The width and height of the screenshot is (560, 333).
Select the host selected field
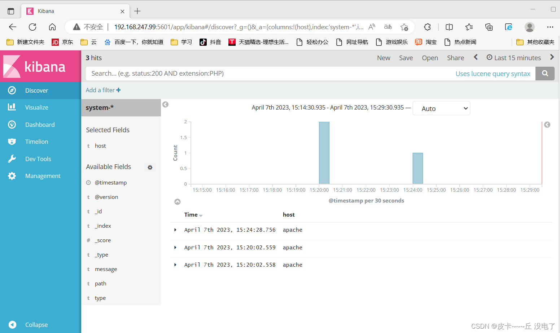pyautogui.click(x=100, y=146)
